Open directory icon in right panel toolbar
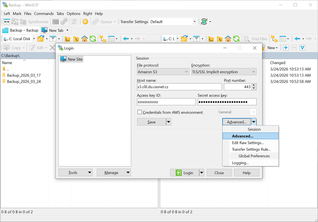This screenshot has height=222, width=318. tap(184, 38)
